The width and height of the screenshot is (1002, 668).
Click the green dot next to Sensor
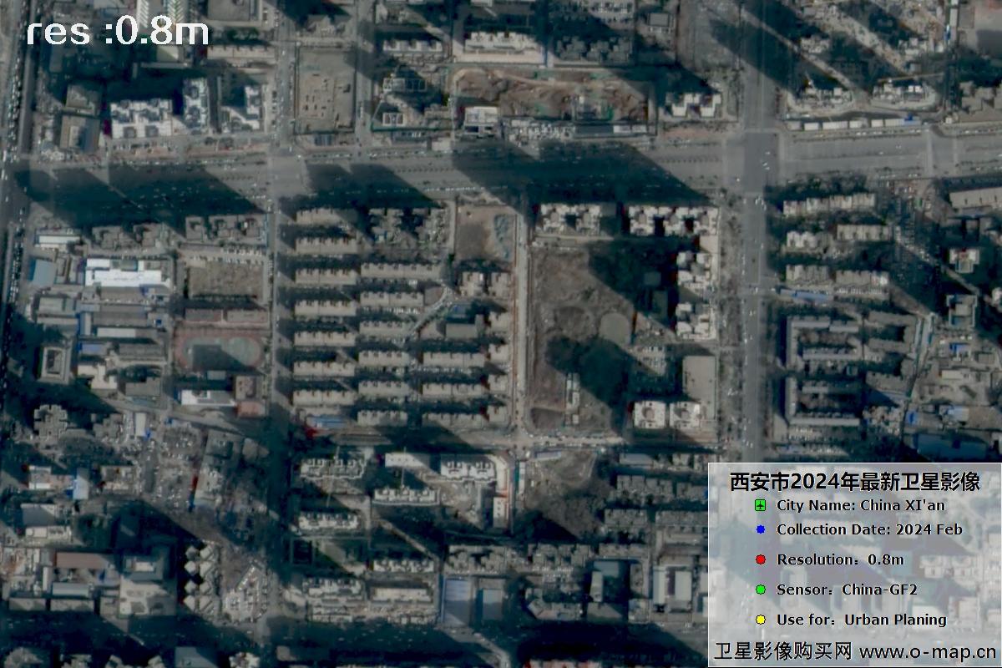(x=760, y=590)
